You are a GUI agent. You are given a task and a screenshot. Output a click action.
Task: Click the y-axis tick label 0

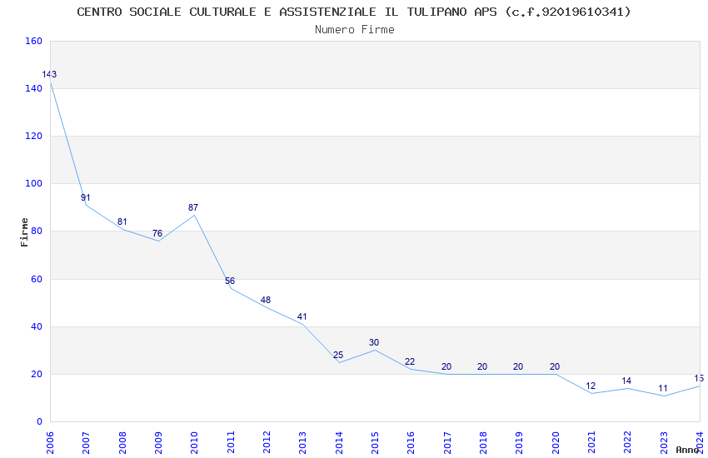[40, 421]
